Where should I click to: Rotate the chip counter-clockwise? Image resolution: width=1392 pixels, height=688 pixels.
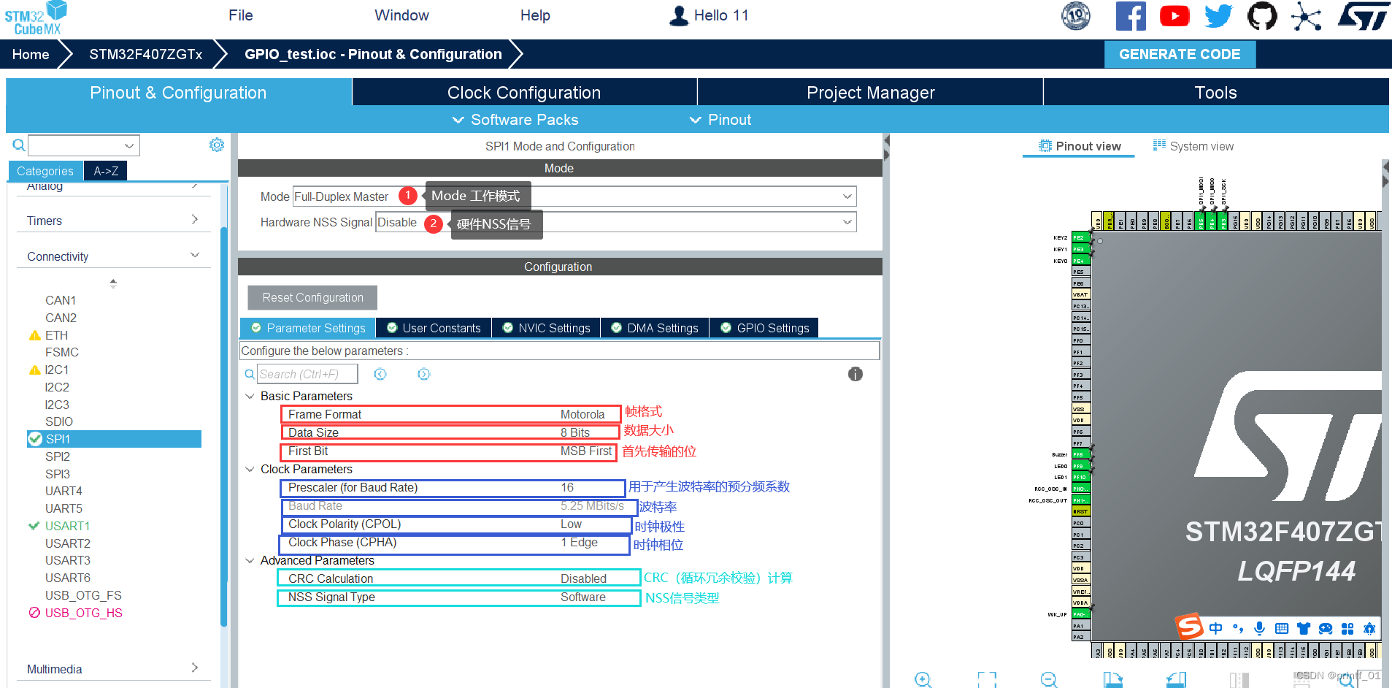pos(1176,680)
